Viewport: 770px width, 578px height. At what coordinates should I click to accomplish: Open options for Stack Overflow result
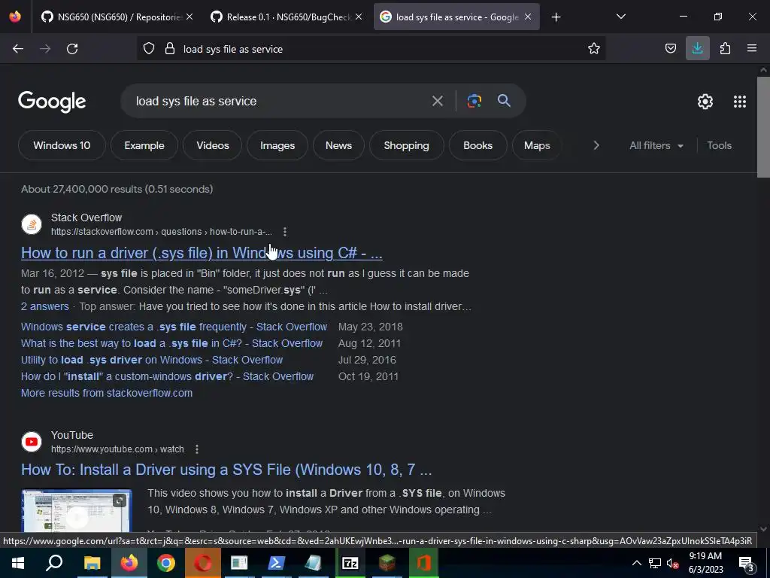point(285,232)
